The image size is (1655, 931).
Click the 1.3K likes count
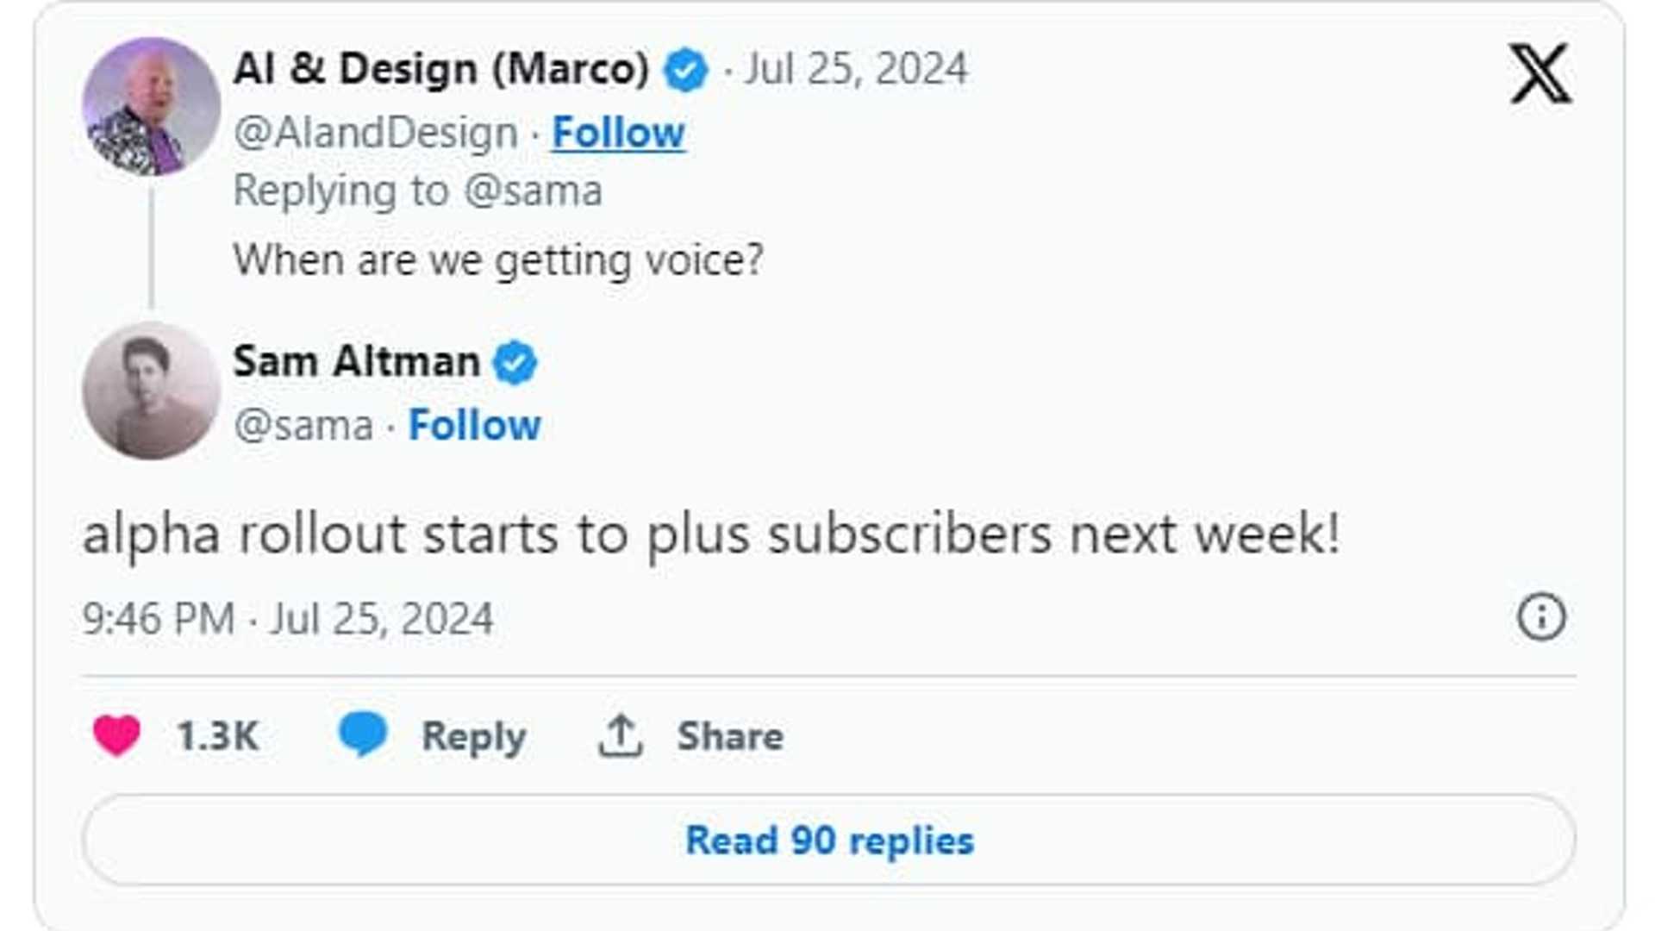click(217, 736)
